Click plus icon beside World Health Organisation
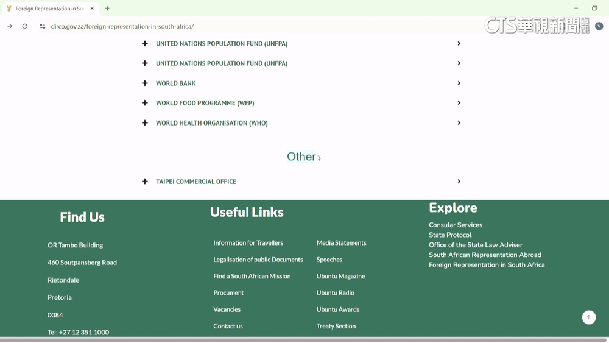The image size is (609, 343). 145,123
